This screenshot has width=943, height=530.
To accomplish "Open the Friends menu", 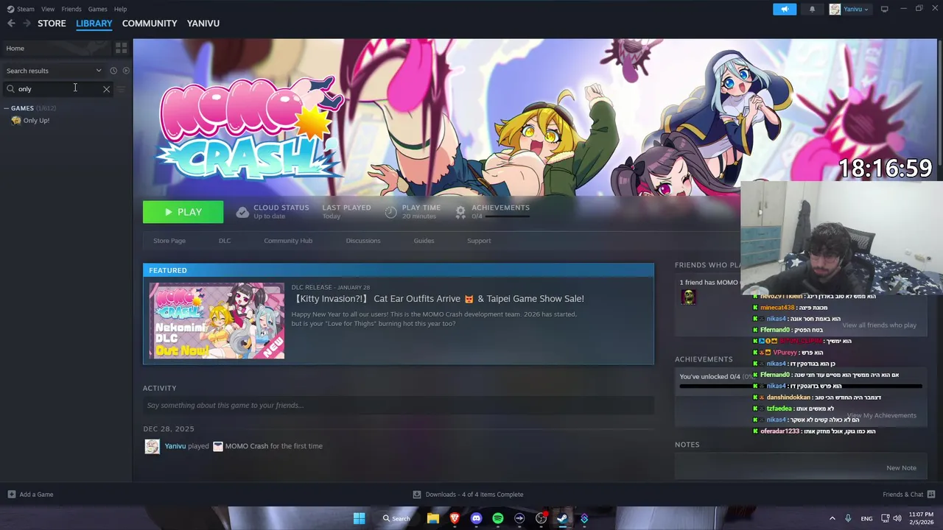I will (71, 9).
